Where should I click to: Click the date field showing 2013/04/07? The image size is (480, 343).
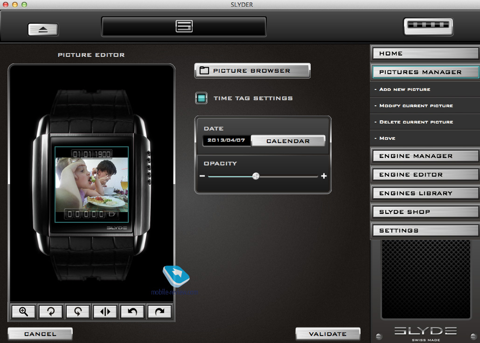click(226, 141)
